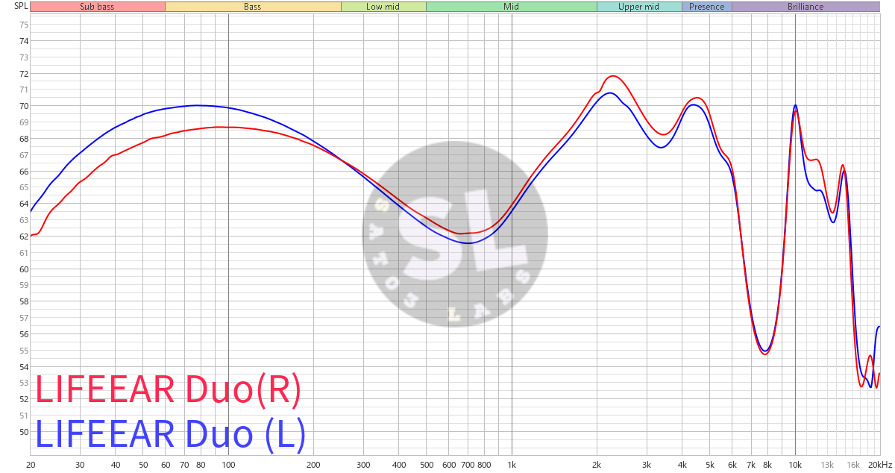Viewport: 895px width, 473px height.
Task: Click the 62 value on the SPL axis
Action: pos(23,236)
